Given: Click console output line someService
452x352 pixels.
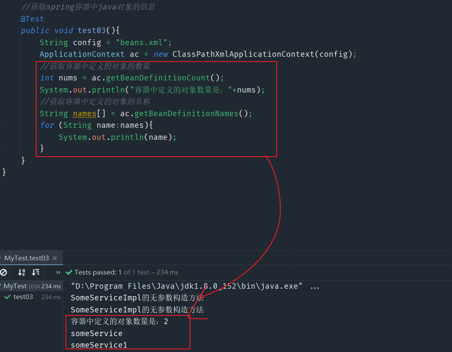Looking at the screenshot, I should pos(97,333).
